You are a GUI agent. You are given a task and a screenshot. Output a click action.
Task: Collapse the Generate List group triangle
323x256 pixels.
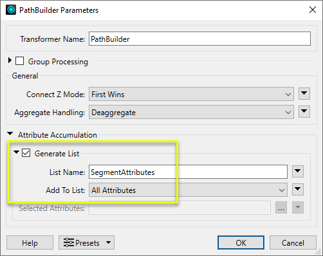point(16,152)
